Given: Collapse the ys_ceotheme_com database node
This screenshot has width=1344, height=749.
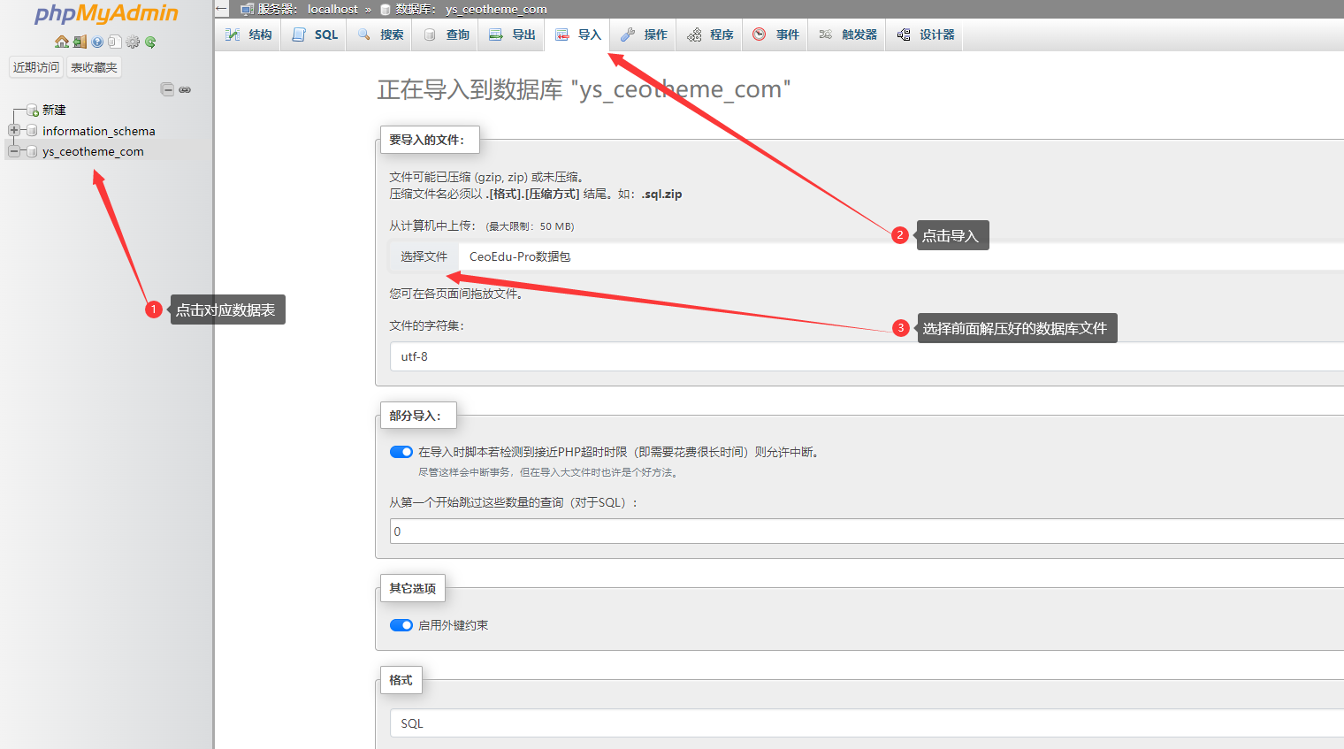Looking at the screenshot, I should click(x=14, y=152).
